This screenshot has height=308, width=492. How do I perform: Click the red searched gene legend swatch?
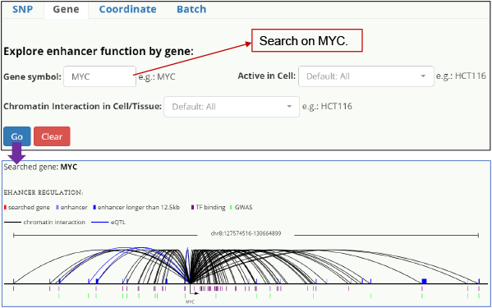(x=5, y=207)
